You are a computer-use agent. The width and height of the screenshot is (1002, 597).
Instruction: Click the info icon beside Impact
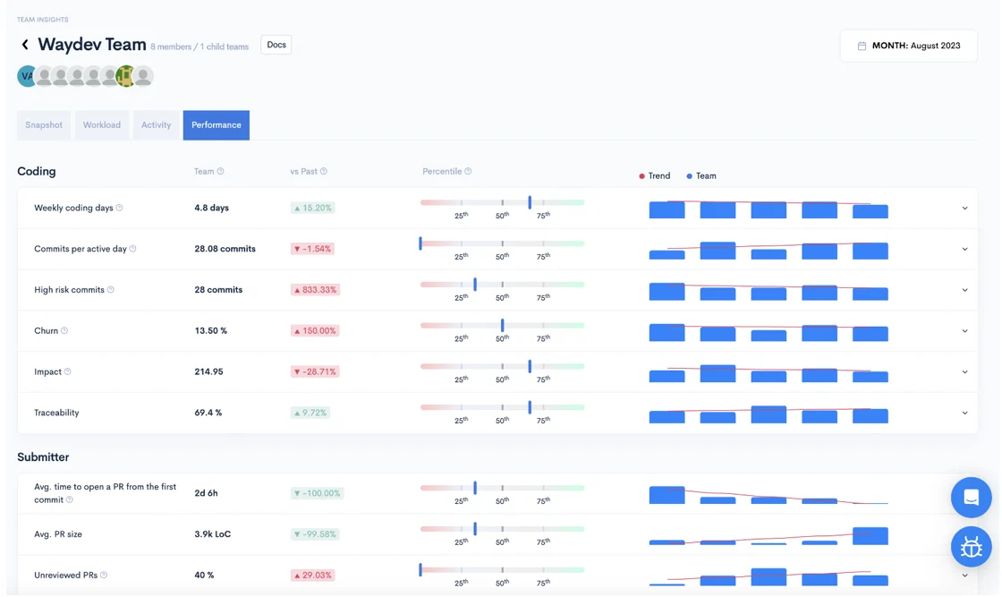pos(68,371)
